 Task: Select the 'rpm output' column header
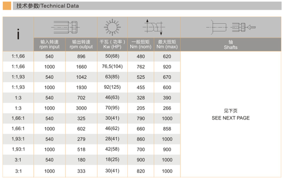(81, 45)
